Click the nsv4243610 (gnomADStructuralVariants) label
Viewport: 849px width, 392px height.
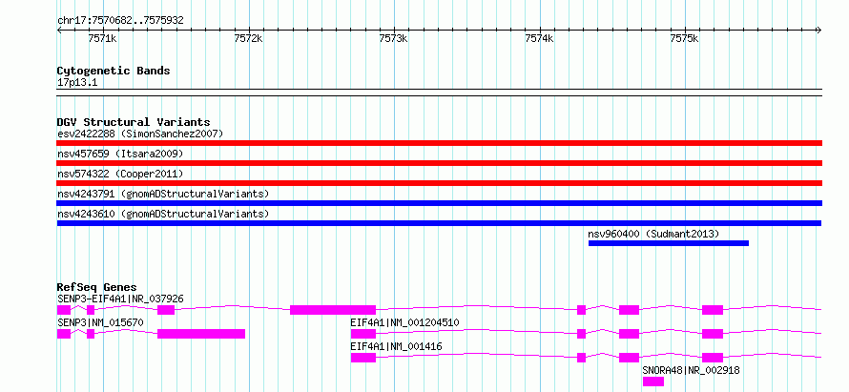tap(163, 214)
